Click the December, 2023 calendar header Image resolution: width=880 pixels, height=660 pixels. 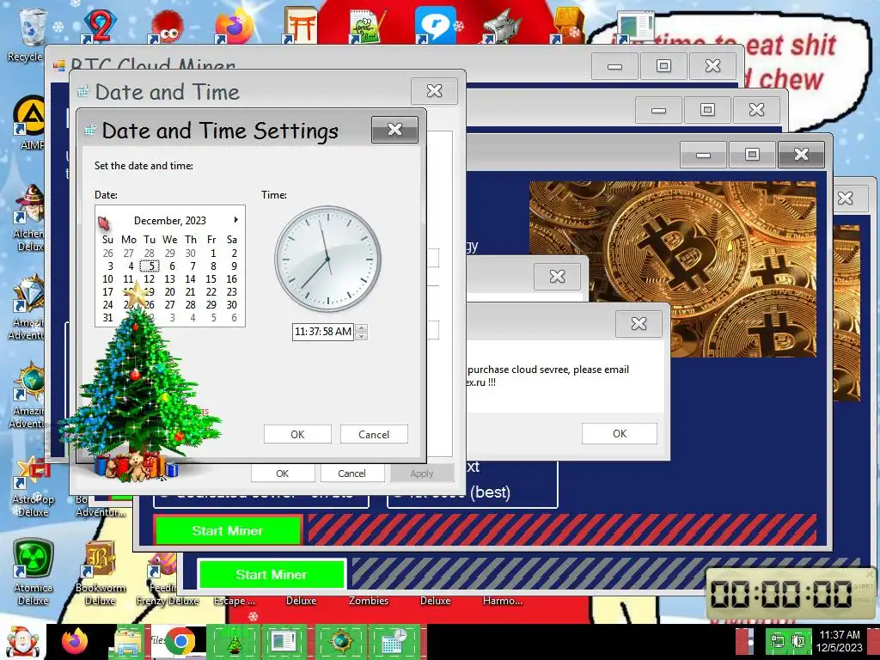pyautogui.click(x=170, y=221)
